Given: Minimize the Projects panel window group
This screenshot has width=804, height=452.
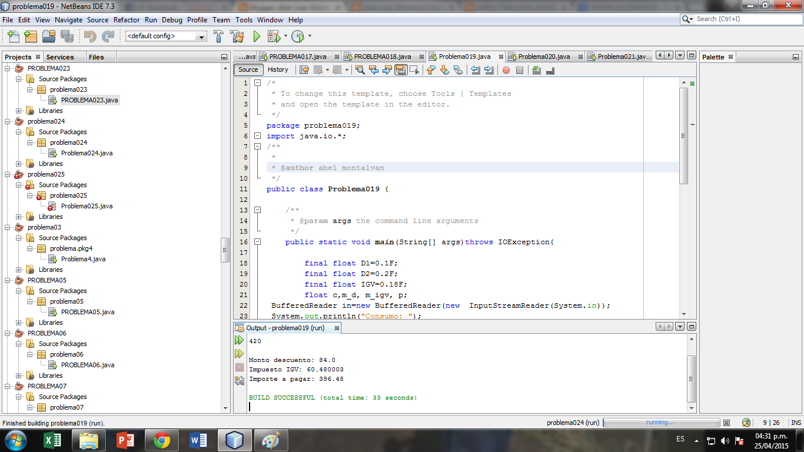Looking at the screenshot, I should (224, 57).
